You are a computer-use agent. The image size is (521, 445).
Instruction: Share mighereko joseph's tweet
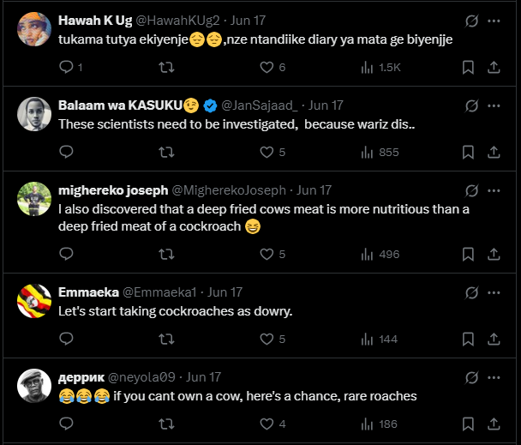click(494, 254)
